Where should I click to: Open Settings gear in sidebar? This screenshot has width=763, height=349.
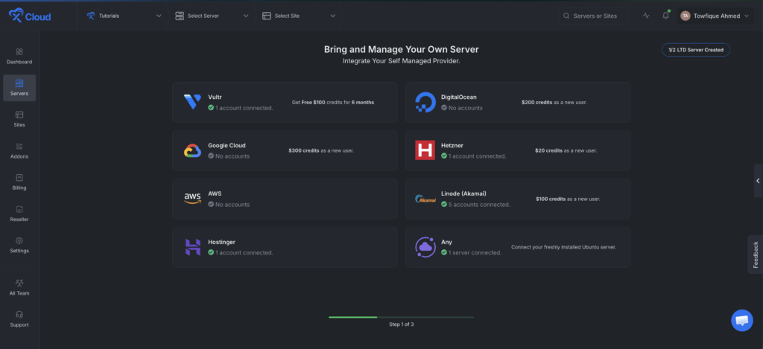pos(19,245)
